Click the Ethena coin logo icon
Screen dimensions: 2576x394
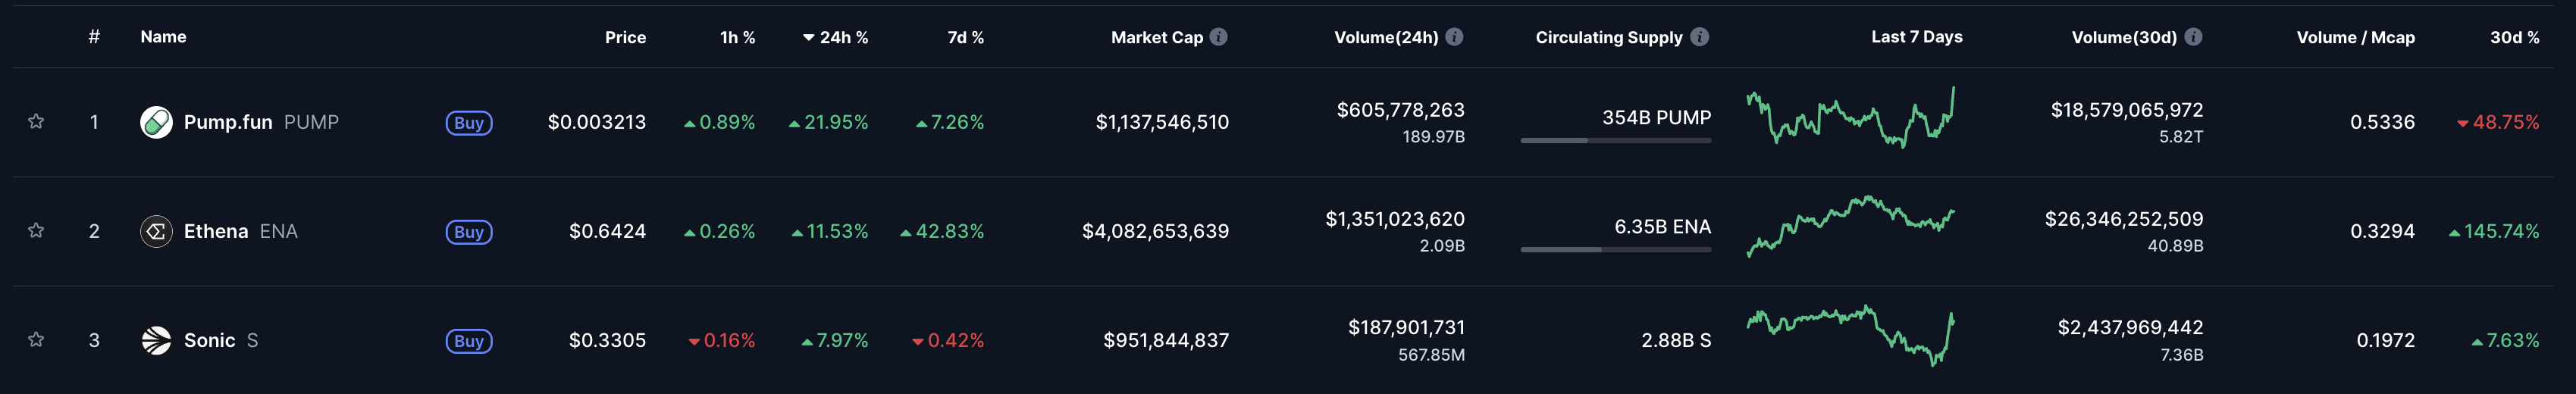pos(156,231)
